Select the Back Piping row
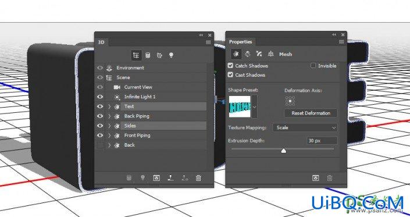 tap(156, 116)
